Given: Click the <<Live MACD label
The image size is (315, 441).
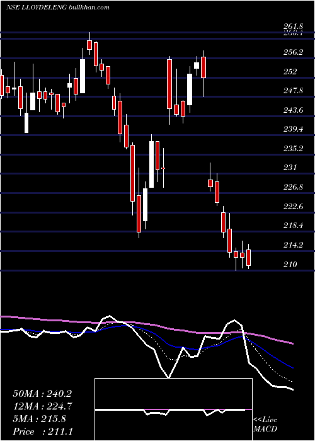Looking at the screenshot, I should [265, 425].
